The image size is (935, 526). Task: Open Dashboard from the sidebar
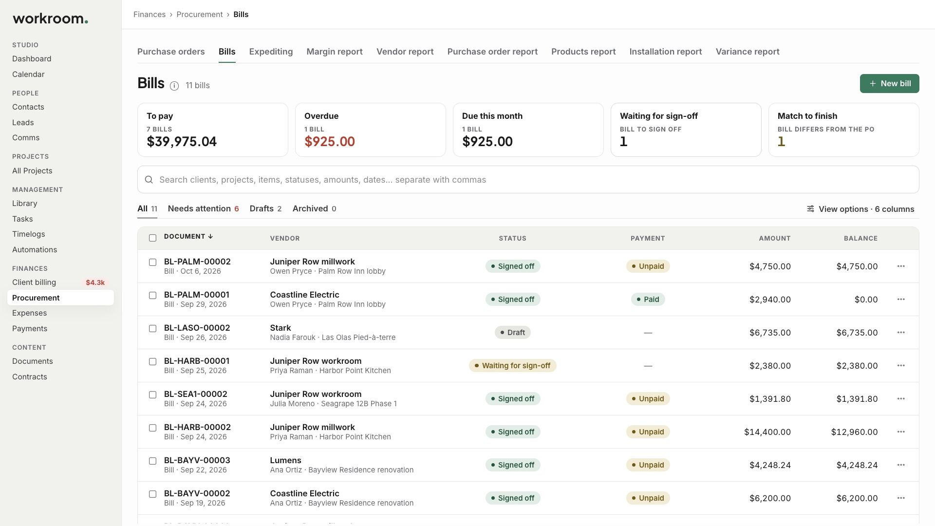[x=32, y=59]
